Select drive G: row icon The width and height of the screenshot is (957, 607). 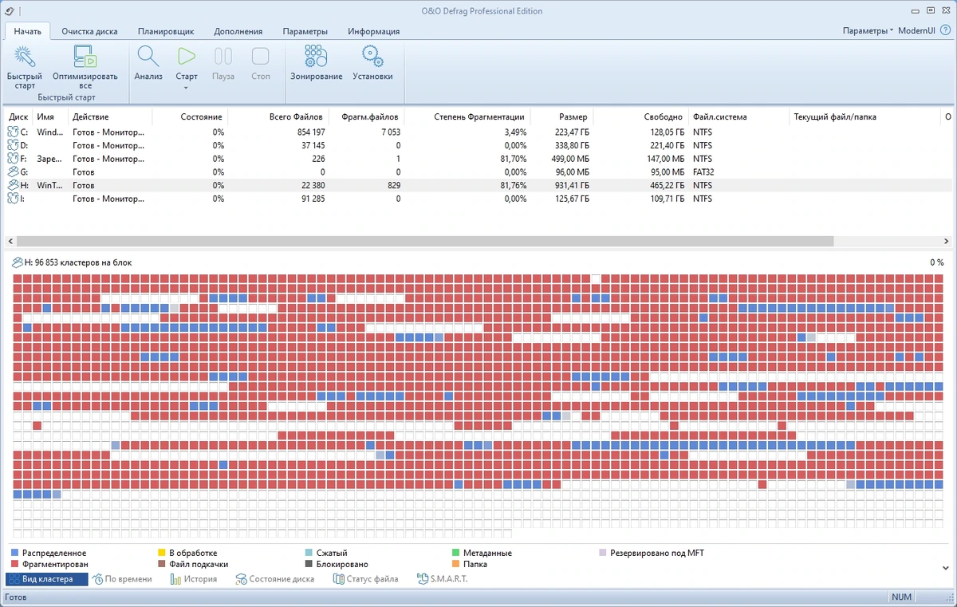pos(13,171)
